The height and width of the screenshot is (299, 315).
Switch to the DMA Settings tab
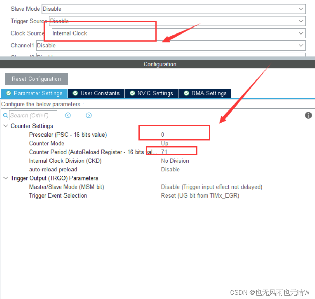(205, 93)
